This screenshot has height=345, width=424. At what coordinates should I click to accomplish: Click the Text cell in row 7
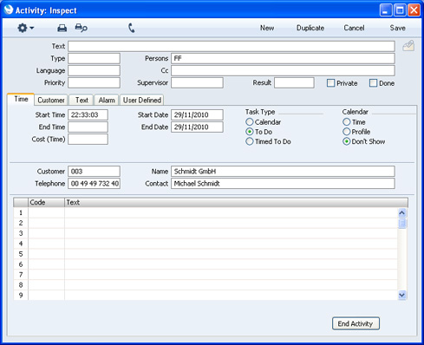click(231, 275)
